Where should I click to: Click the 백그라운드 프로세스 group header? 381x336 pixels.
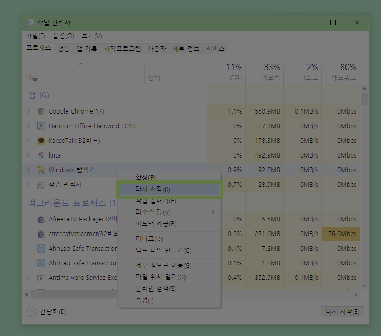pos(72,203)
